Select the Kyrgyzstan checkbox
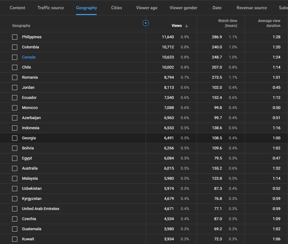 pos(15,199)
